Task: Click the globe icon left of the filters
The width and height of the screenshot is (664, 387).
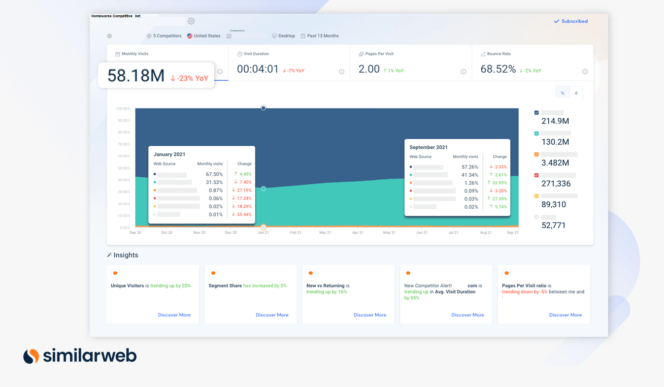Action: click(x=109, y=36)
